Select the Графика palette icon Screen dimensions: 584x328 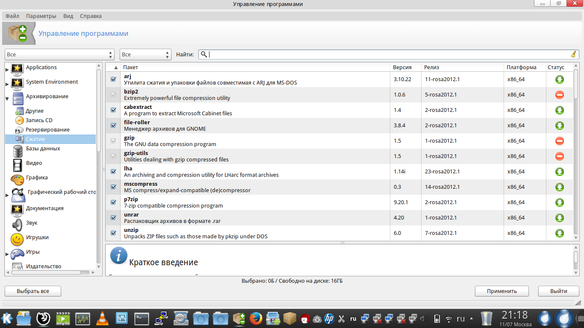(x=18, y=178)
